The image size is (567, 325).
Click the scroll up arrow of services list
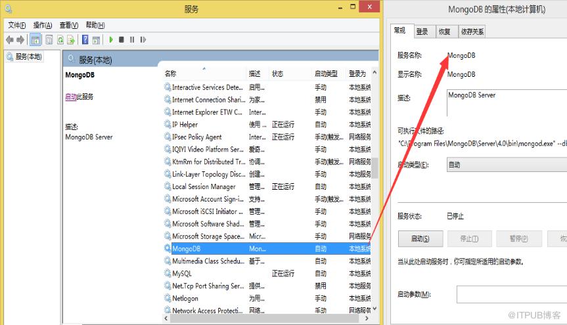pos(374,72)
